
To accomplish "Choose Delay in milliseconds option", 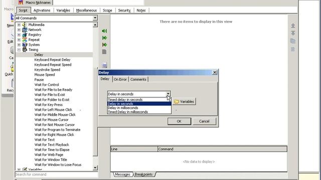I will [139, 108].
